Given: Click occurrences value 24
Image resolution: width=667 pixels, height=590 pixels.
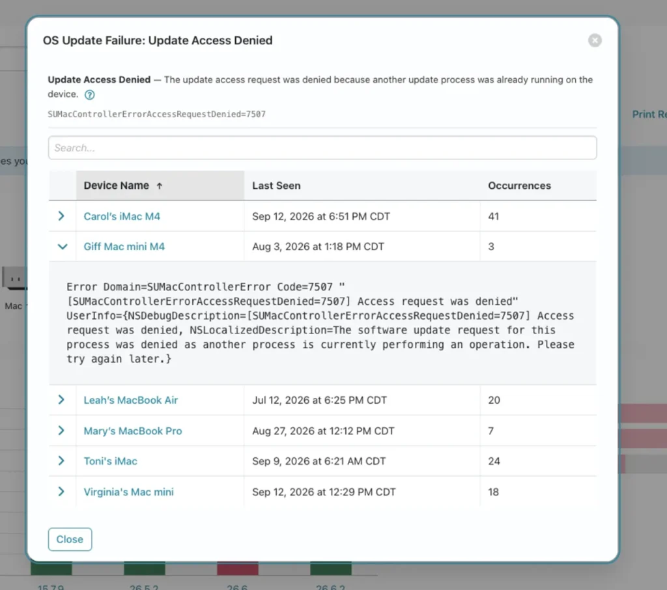Looking at the screenshot, I should click(494, 461).
